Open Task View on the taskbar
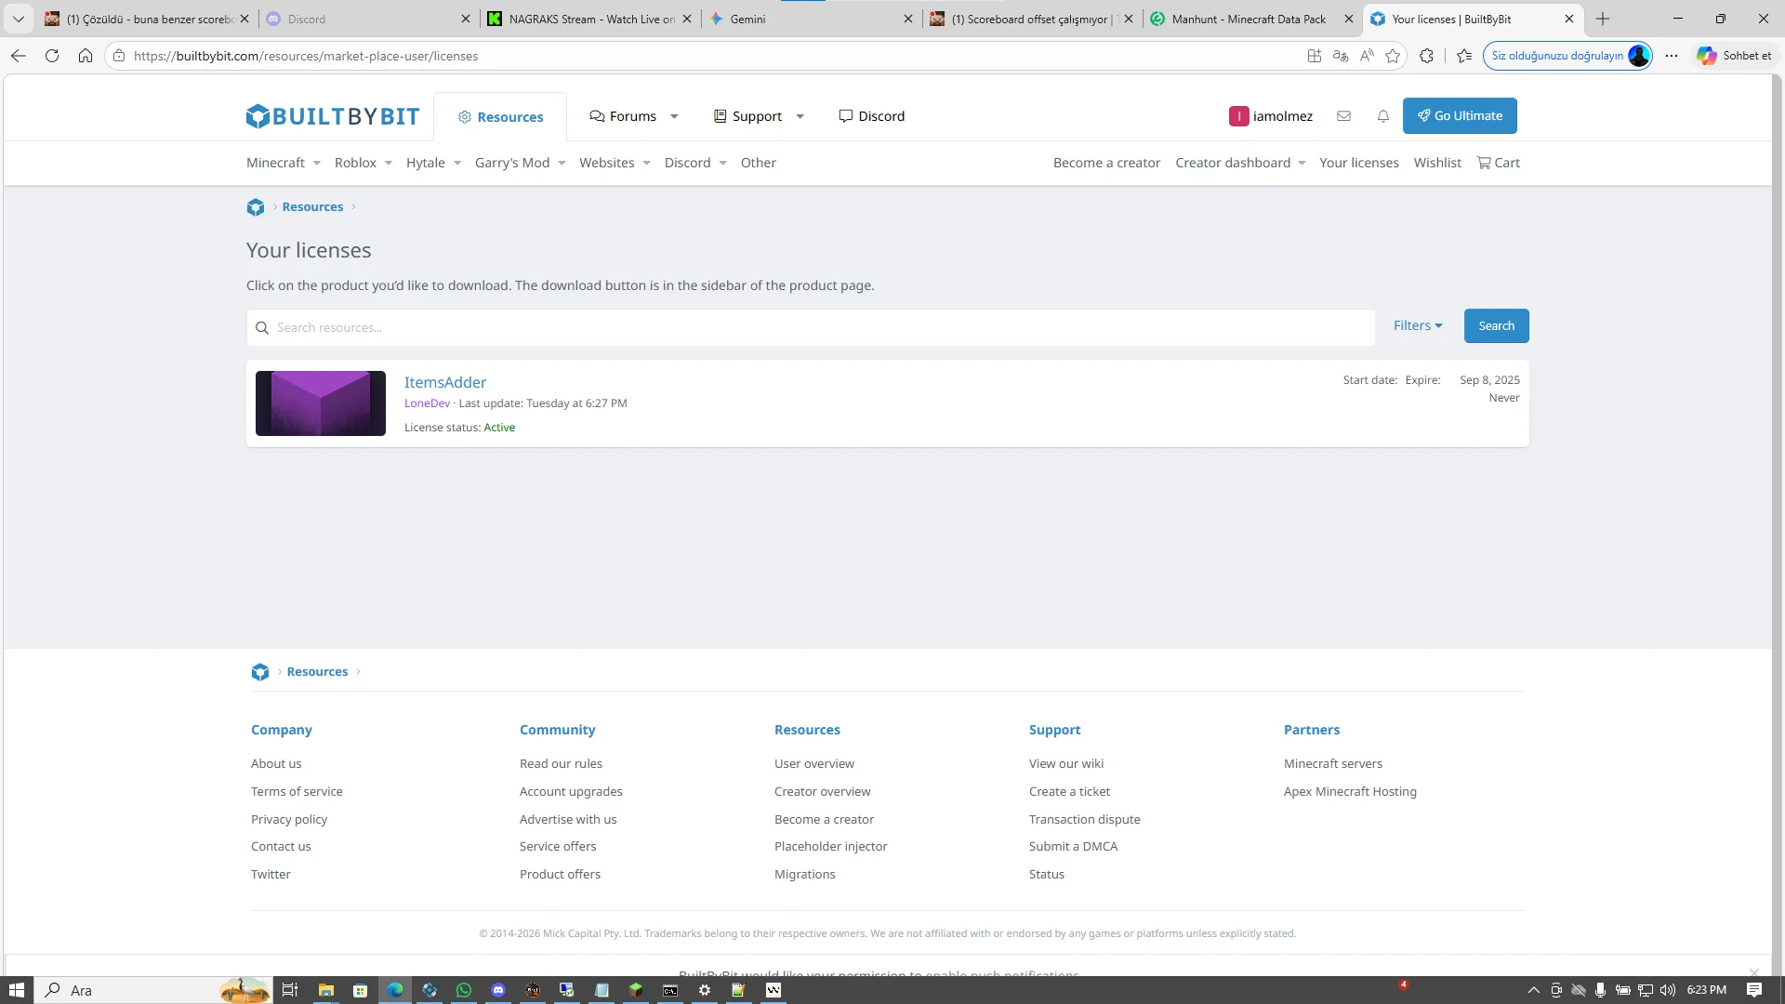Image resolution: width=1785 pixels, height=1004 pixels. 290,990
